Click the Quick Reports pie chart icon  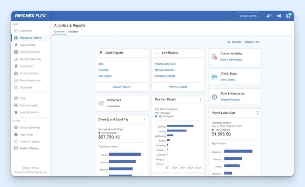100,53
